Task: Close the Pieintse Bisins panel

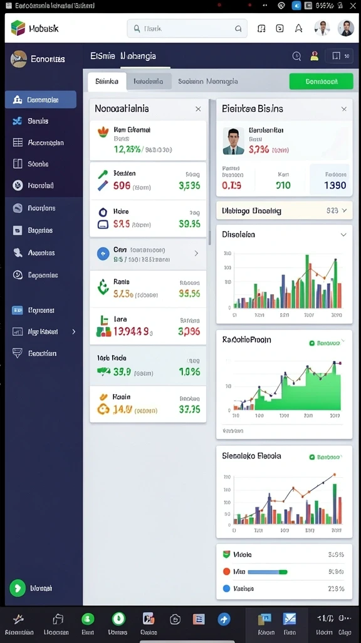Action: tap(344, 109)
